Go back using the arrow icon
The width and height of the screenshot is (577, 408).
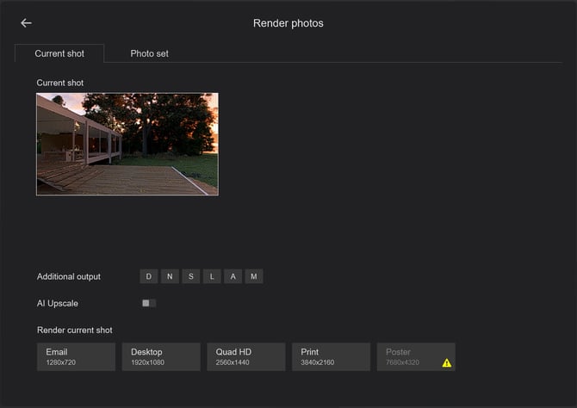26,23
